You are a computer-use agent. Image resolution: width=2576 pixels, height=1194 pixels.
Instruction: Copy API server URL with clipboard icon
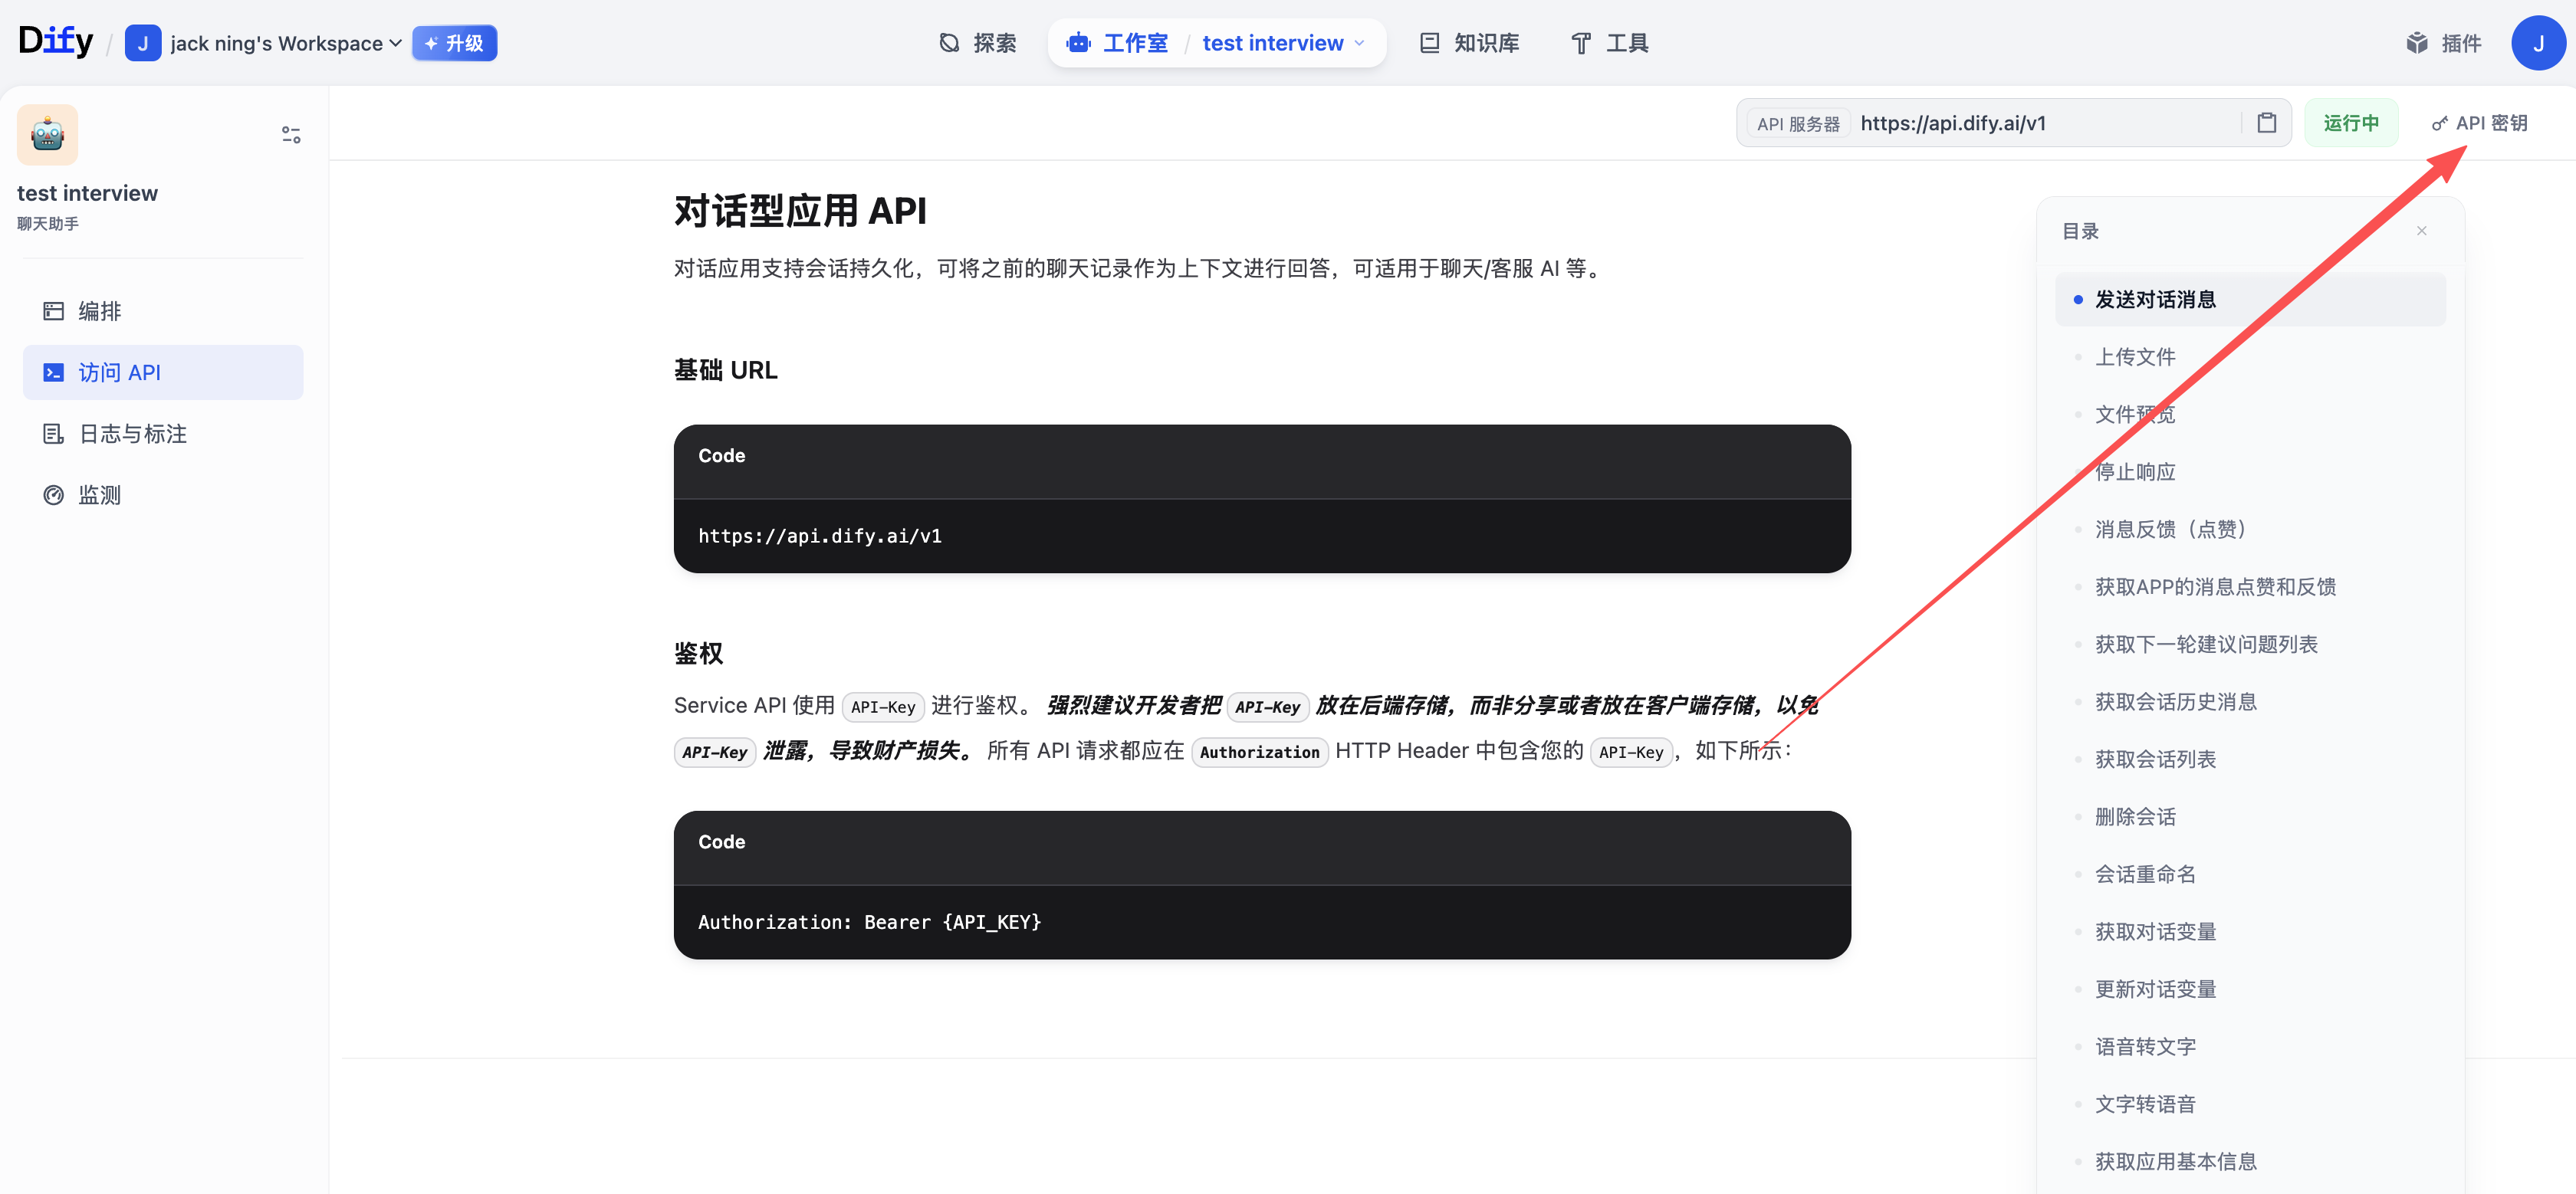pyautogui.click(x=2266, y=123)
